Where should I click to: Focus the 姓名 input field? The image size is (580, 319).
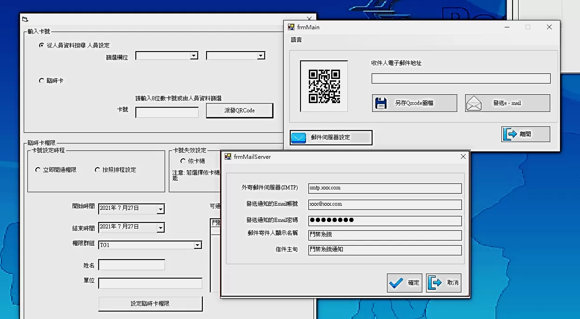(132, 265)
